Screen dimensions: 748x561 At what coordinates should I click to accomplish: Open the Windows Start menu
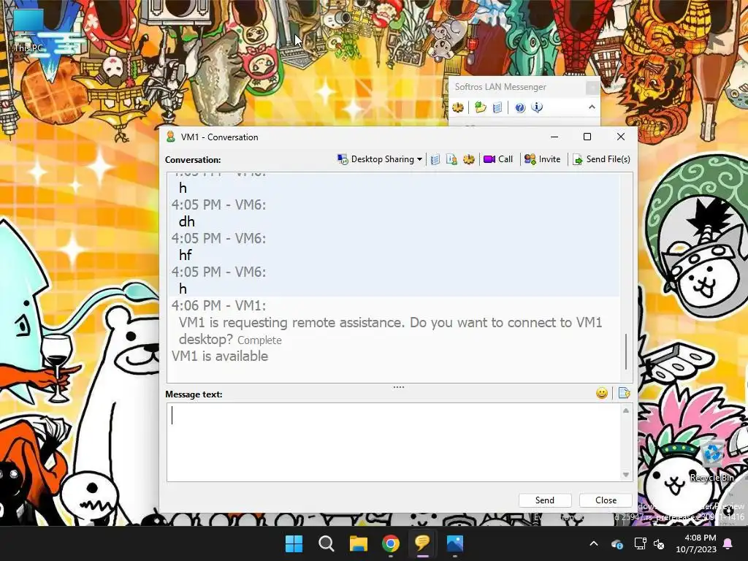click(x=294, y=543)
